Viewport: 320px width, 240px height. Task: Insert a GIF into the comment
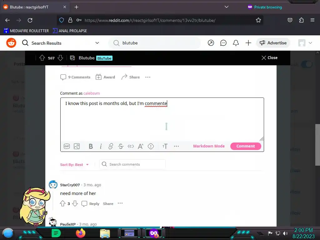[x=67, y=146]
